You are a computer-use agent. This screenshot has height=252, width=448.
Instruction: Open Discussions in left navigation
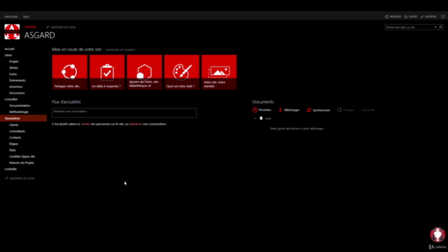click(17, 93)
